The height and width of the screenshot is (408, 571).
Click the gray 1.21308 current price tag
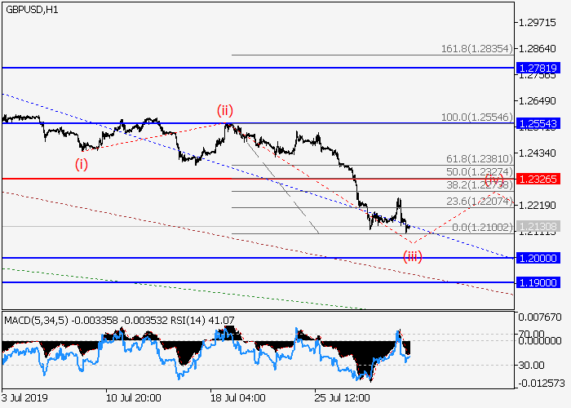(x=537, y=226)
